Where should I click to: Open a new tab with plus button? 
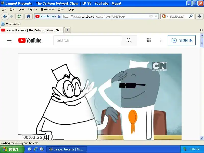tap(68, 30)
